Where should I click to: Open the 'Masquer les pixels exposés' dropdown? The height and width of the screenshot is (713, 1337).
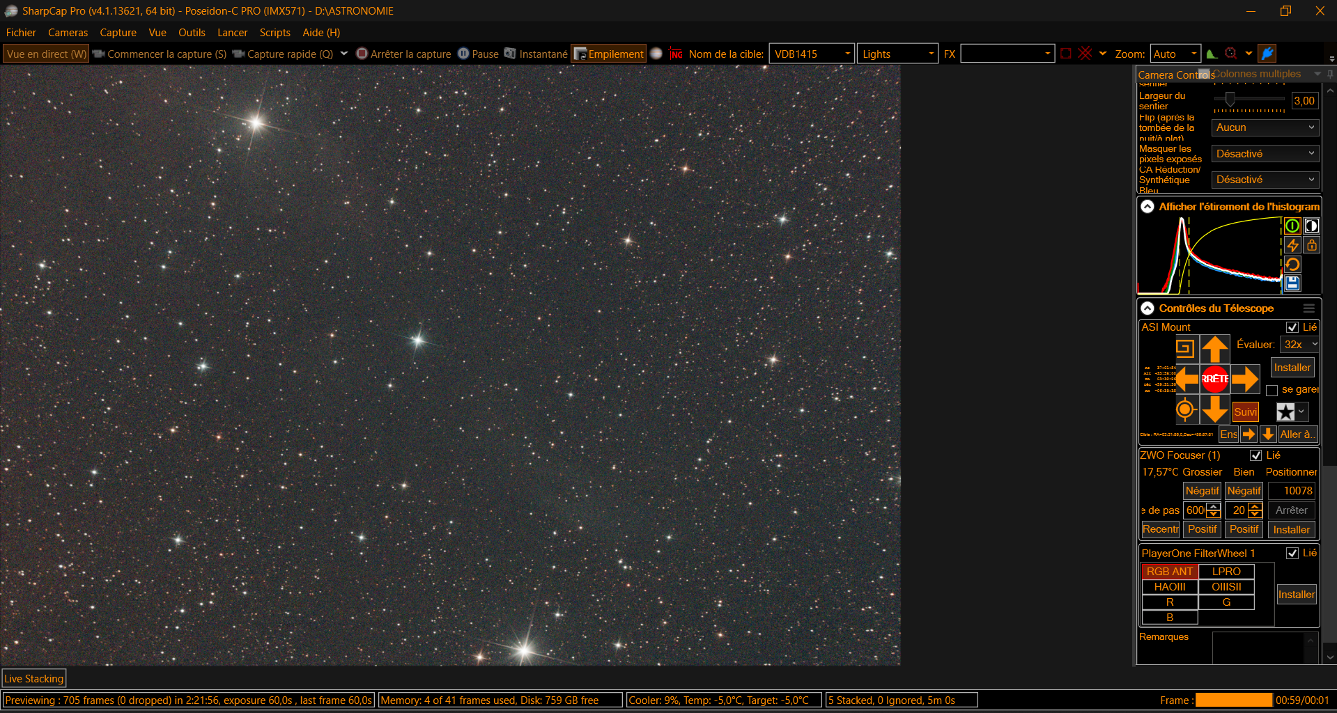1265,154
